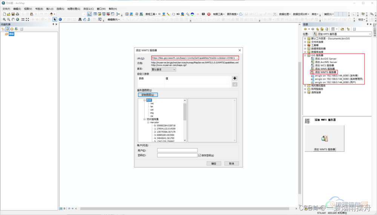Open the Find binoculars tool
The height and width of the screenshot is (215, 377).
click(80, 20)
